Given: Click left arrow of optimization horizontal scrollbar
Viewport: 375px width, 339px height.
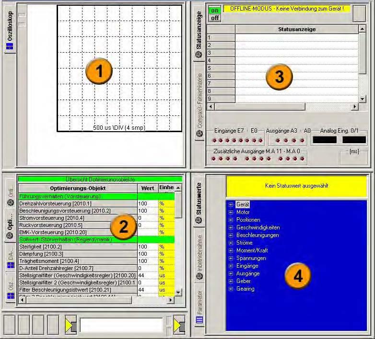Looking at the screenshot, I should point(22,300).
